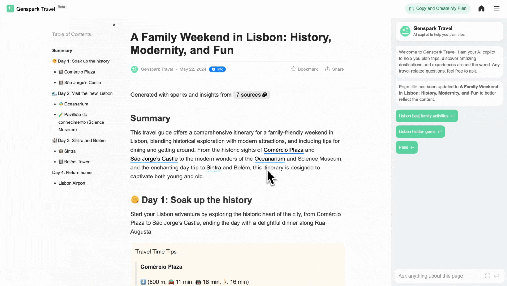Open the hamburger menu
Image resolution: width=507 pixels, height=286 pixels.
pyautogui.click(x=496, y=8)
